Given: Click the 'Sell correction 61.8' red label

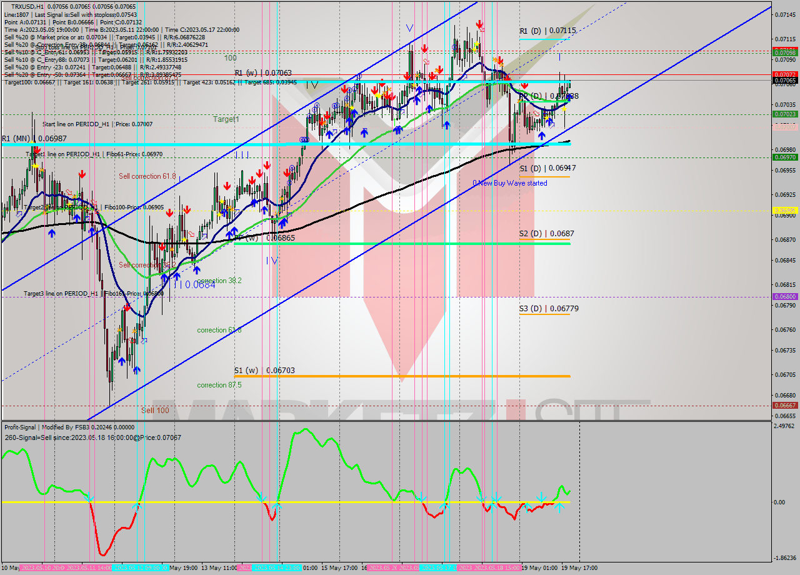Looking at the screenshot, I should (x=147, y=176).
